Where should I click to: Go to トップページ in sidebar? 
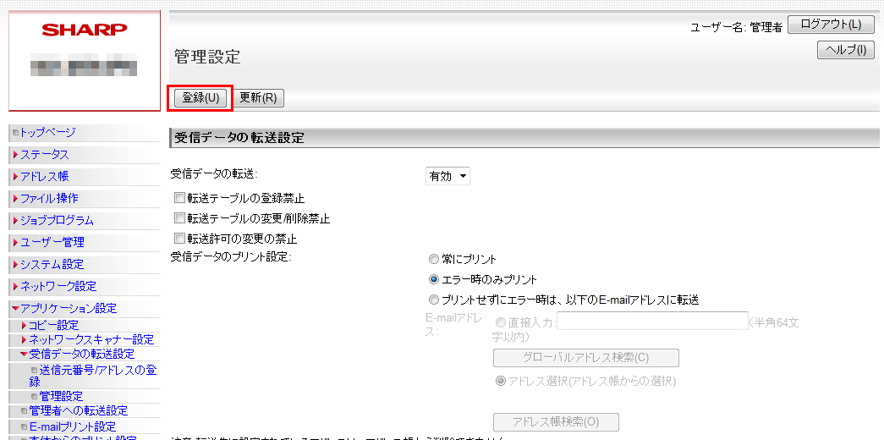(x=47, y=132)
